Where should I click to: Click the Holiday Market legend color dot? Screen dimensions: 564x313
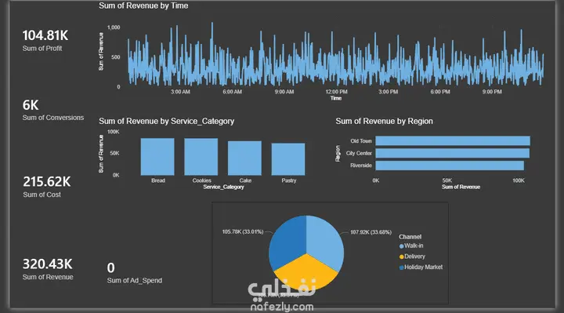(x=401, y=268)
